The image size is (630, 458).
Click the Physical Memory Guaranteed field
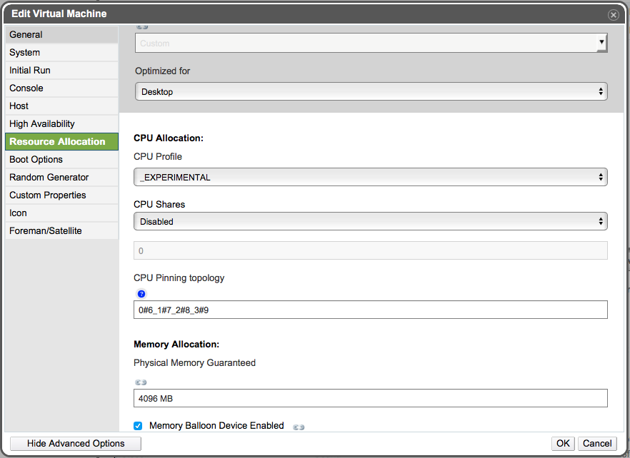point(371,398)
